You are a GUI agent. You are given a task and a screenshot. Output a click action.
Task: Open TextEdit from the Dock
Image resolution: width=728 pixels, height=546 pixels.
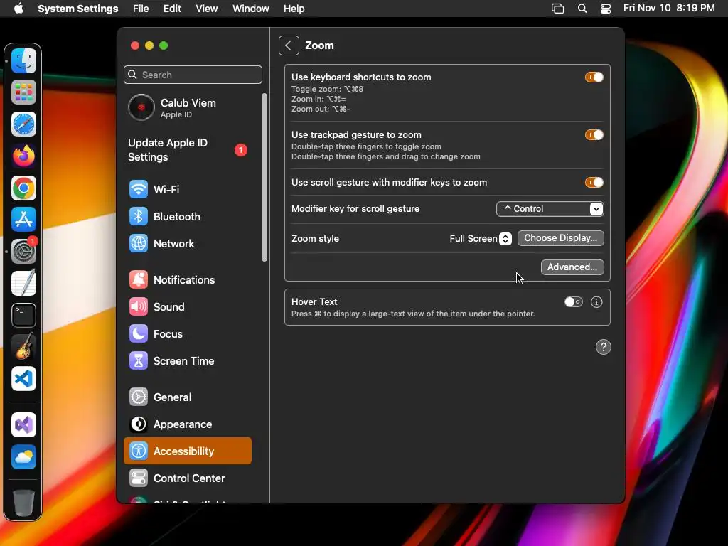[x=23, y=283]
